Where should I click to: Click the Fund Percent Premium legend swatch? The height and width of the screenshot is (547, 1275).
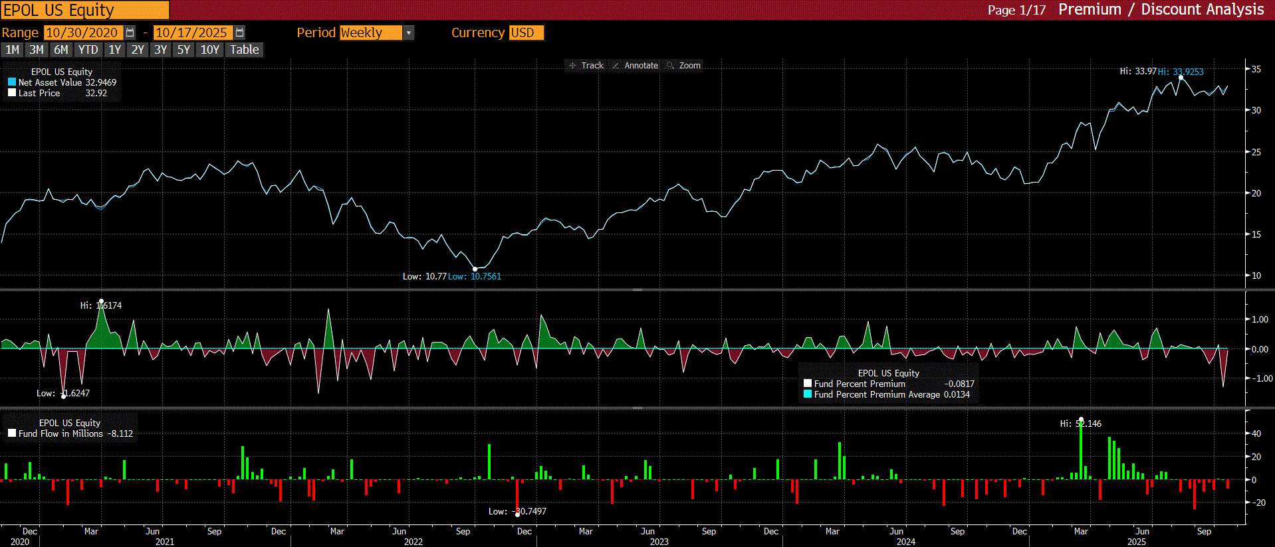click(x=808, y=384)
